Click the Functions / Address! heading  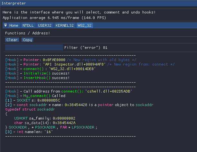point(27,33)
